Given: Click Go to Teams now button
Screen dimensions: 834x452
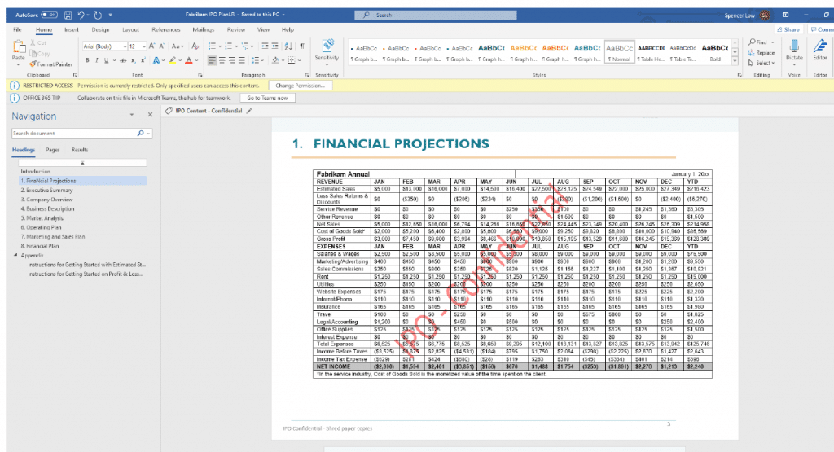Looking at the screenshot, I should coord(267,98).
